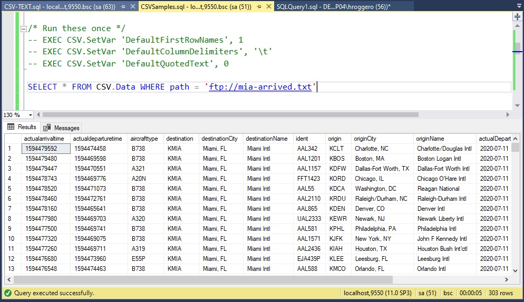The image size is (524, 302).
Task: Open the 130 % zoom dropdown
Action: (31, 115)
